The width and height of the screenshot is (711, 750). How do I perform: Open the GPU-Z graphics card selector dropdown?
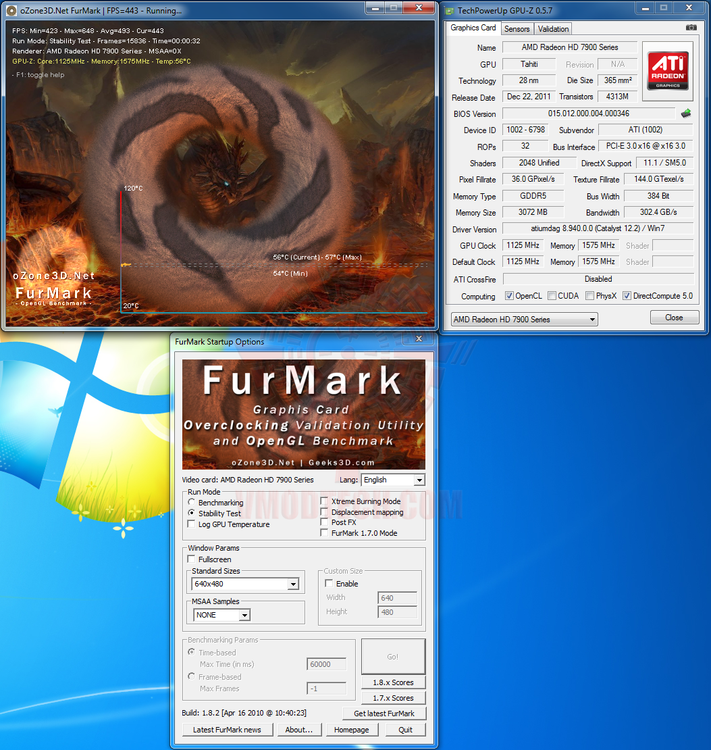click(x=525, y=319)
